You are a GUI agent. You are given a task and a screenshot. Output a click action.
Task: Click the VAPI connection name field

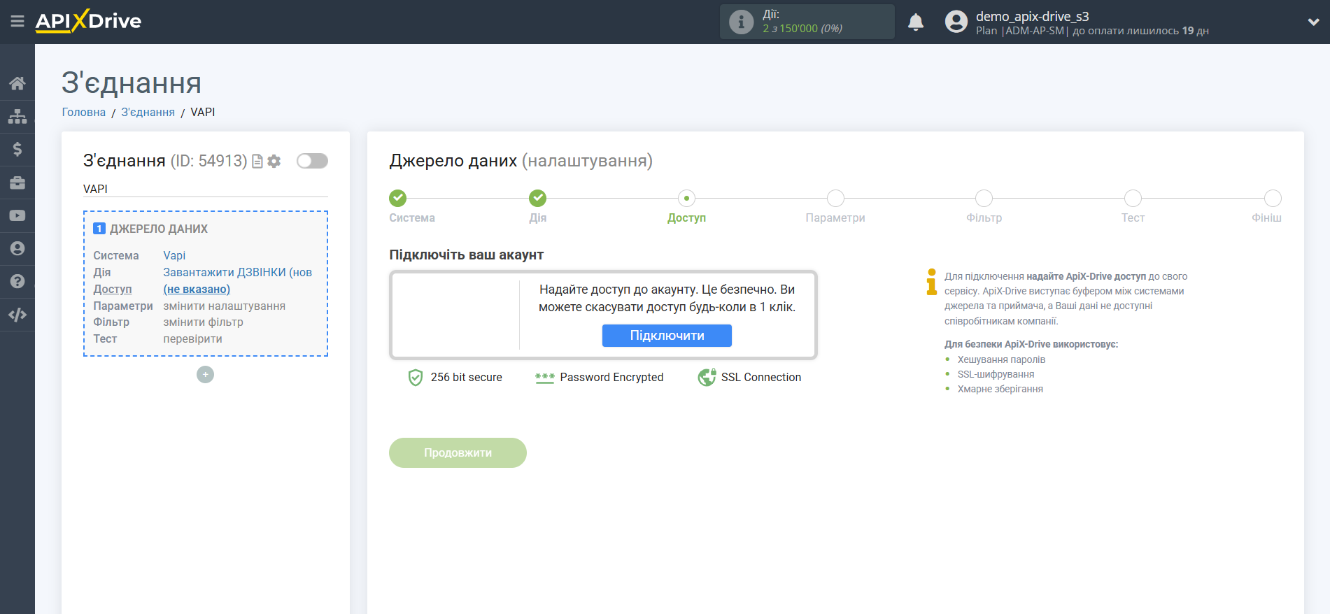[205, 189]
